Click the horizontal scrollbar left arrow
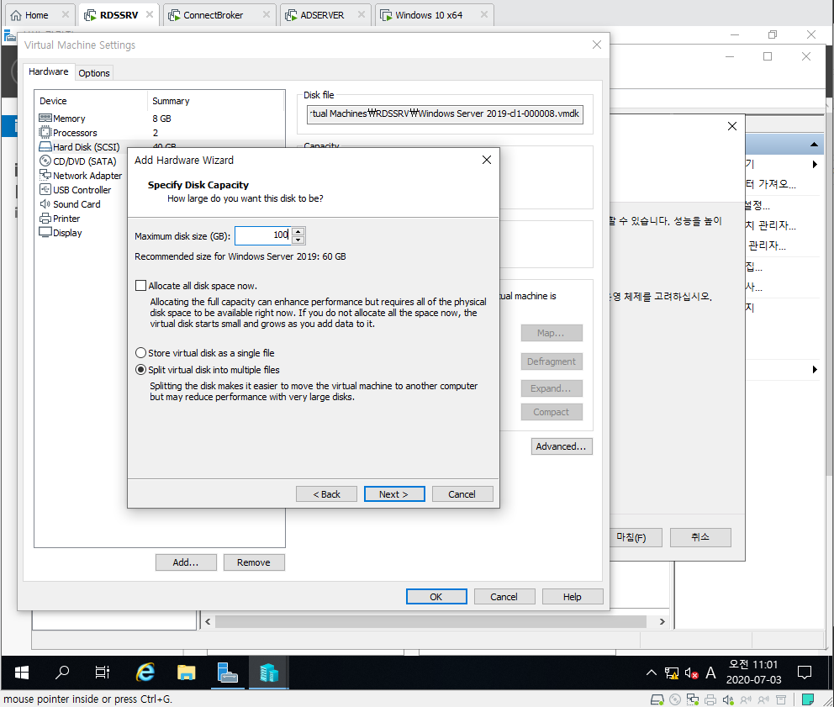This screenshot has width=834, height=707. (208, 621)
